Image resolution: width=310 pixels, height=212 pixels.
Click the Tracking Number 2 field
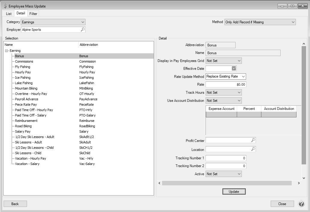point(226,166)
